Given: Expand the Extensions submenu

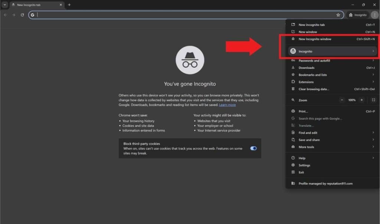Looking at the screenshot, I should [332, 82].
